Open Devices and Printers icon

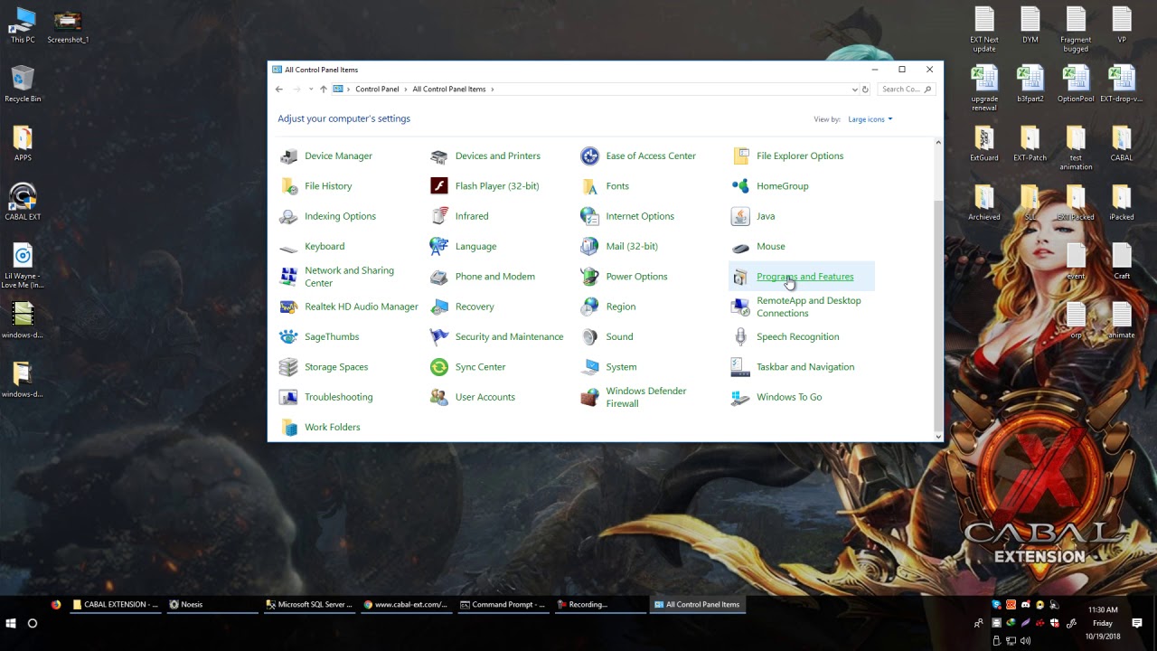click(439, 156)
